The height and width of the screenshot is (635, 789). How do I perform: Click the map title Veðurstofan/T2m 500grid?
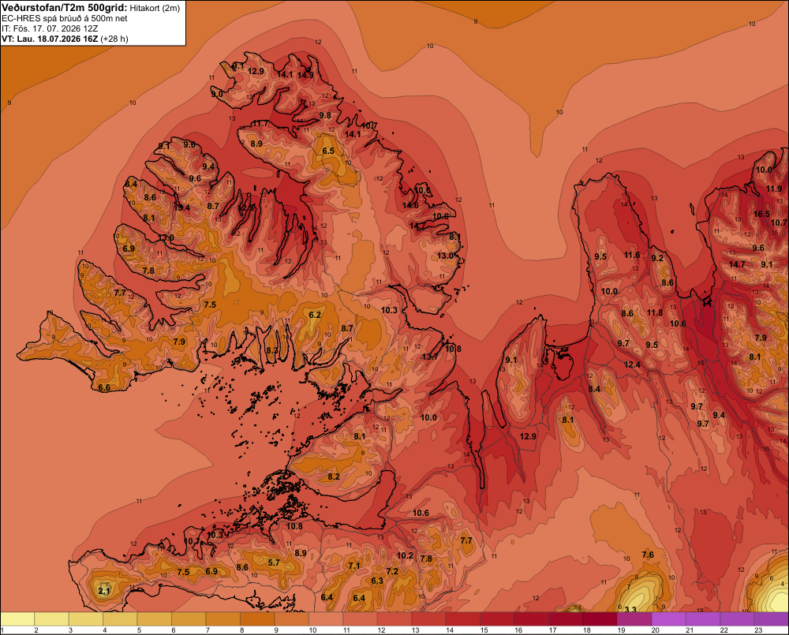(64, 7)
